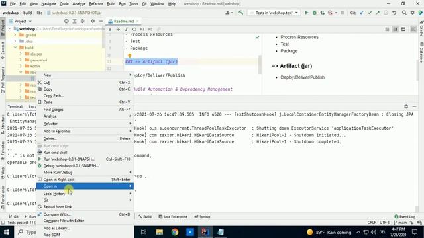Open the Navigate menu in menu bar
The height and width of the screenshot is (238, 424).
pyautogui.click(x=48, y=4)
